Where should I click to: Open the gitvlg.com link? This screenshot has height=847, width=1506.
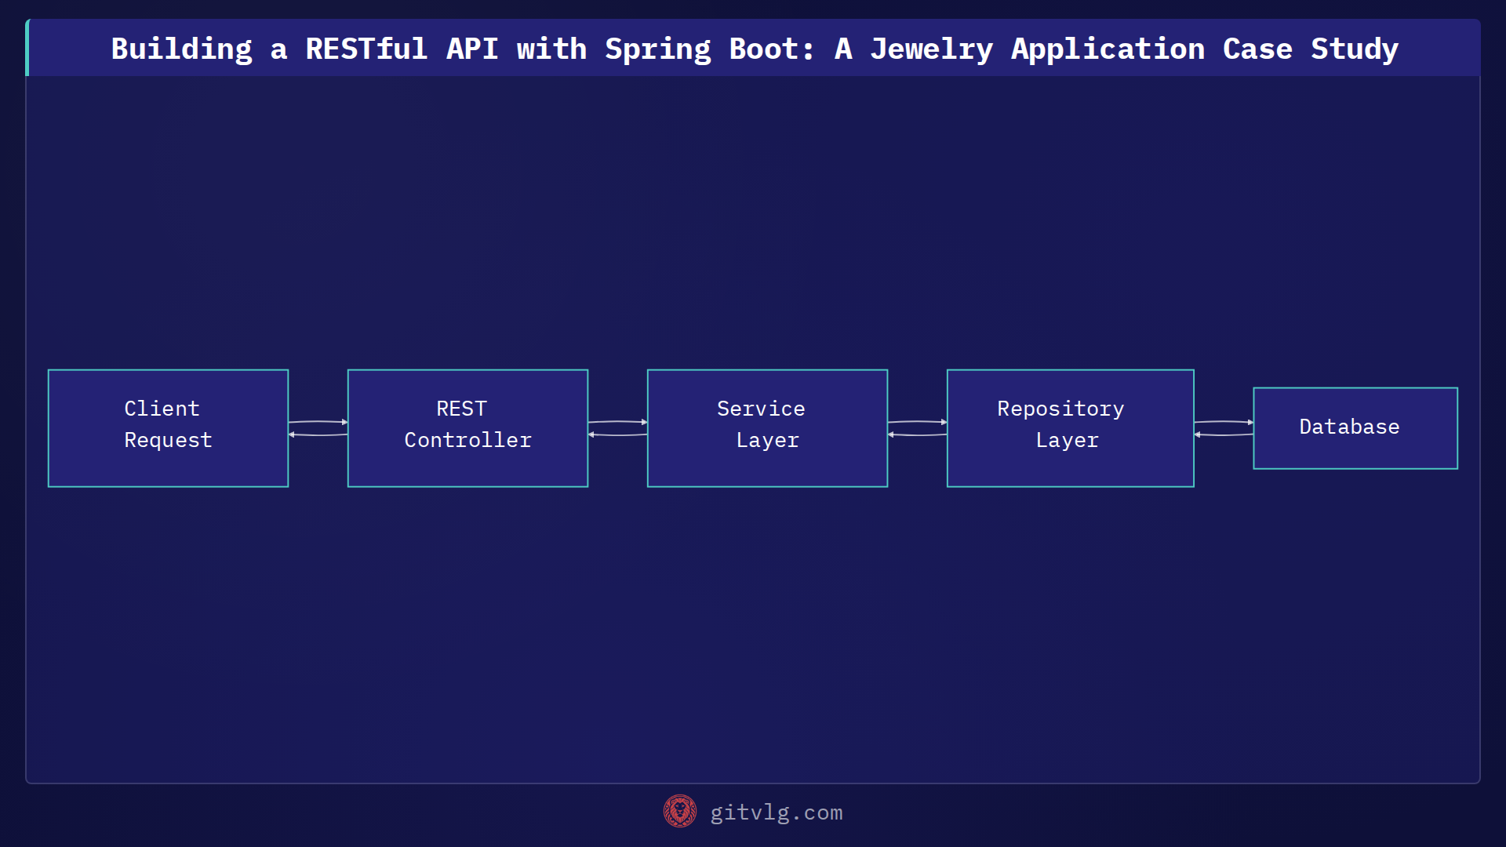(x=777, y=812)
